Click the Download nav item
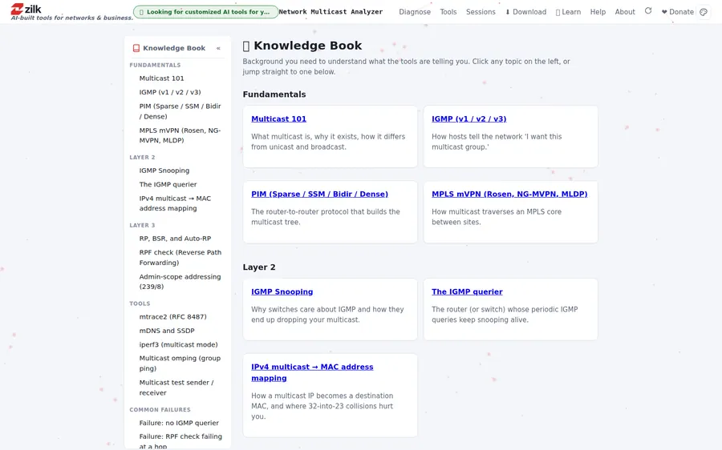Viewport: 722px width, 450px height. click(x=525, y=12)
